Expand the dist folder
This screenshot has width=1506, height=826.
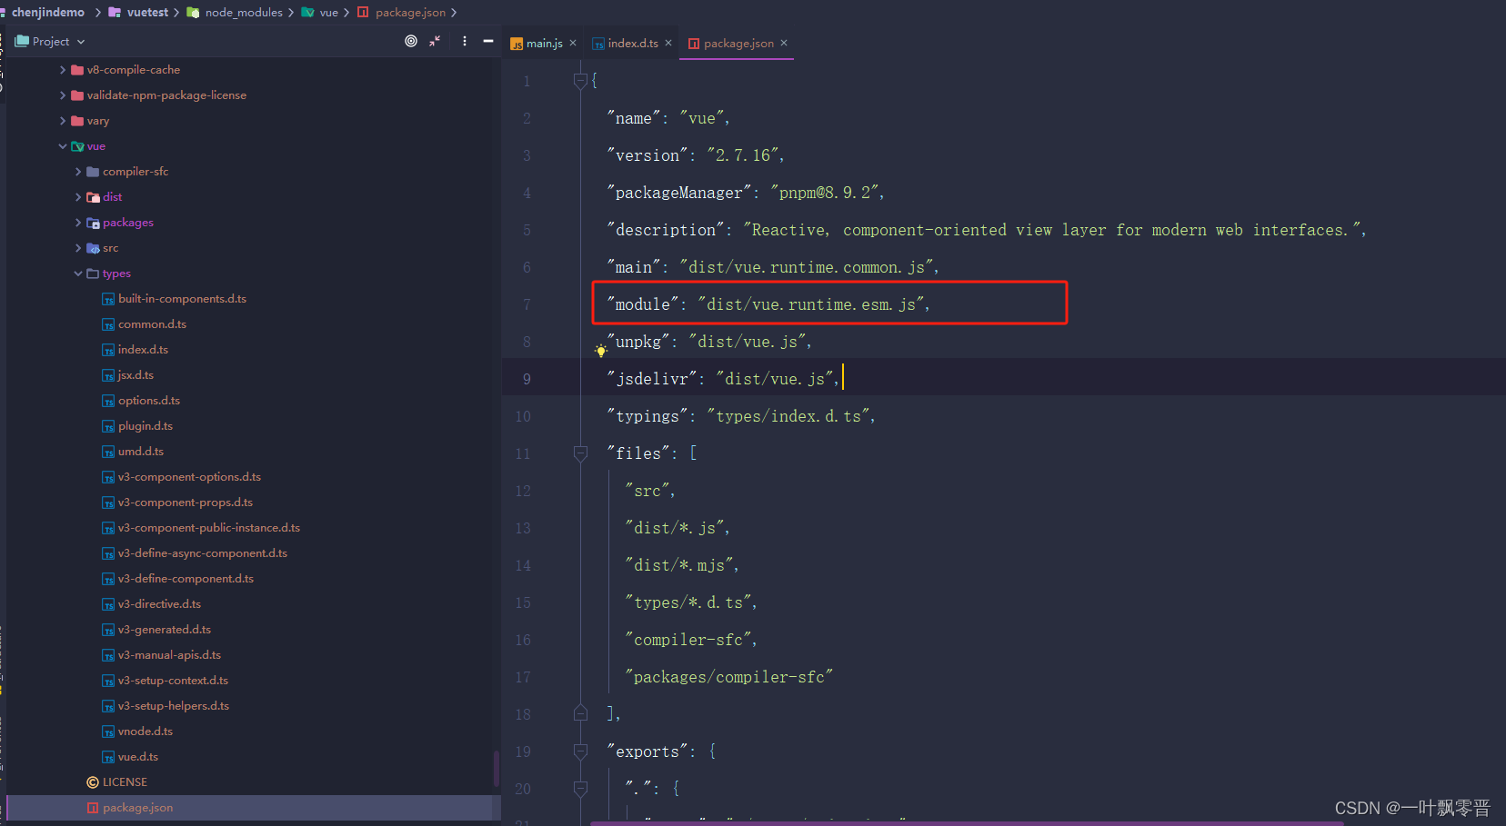(x=78, y=197)
